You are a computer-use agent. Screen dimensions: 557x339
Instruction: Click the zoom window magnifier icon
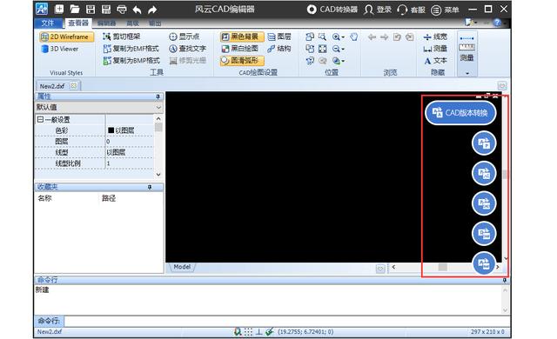coord(322,37)
